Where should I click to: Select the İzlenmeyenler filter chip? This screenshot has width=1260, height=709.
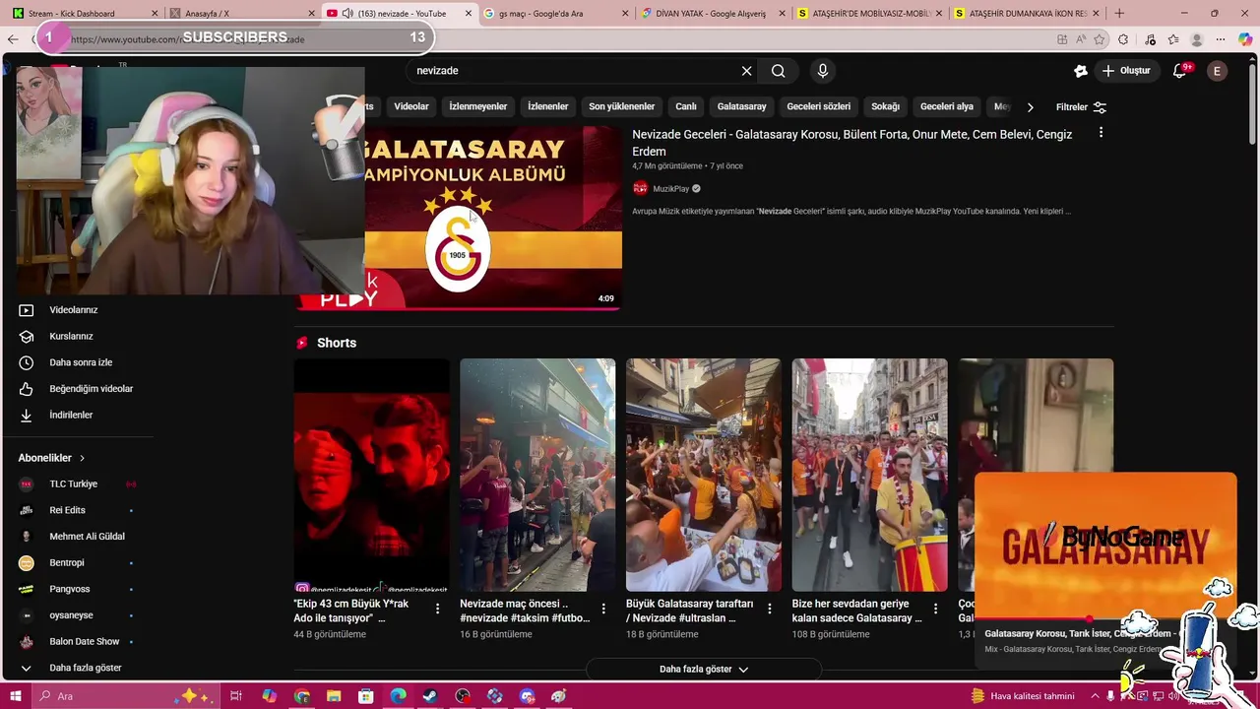click(x=478, y=106)
